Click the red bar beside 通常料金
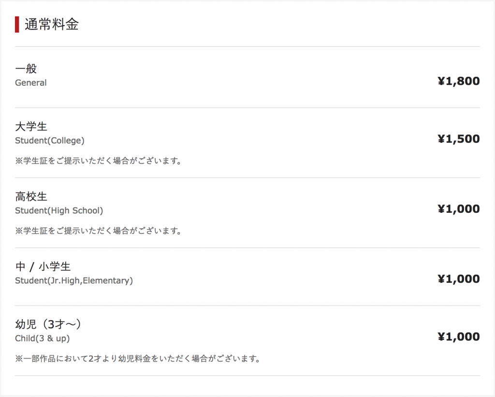Screen dimensions: 495x397 coord(17,25)
